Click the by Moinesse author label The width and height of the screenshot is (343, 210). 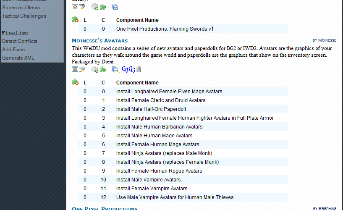(x=325, y=40)
